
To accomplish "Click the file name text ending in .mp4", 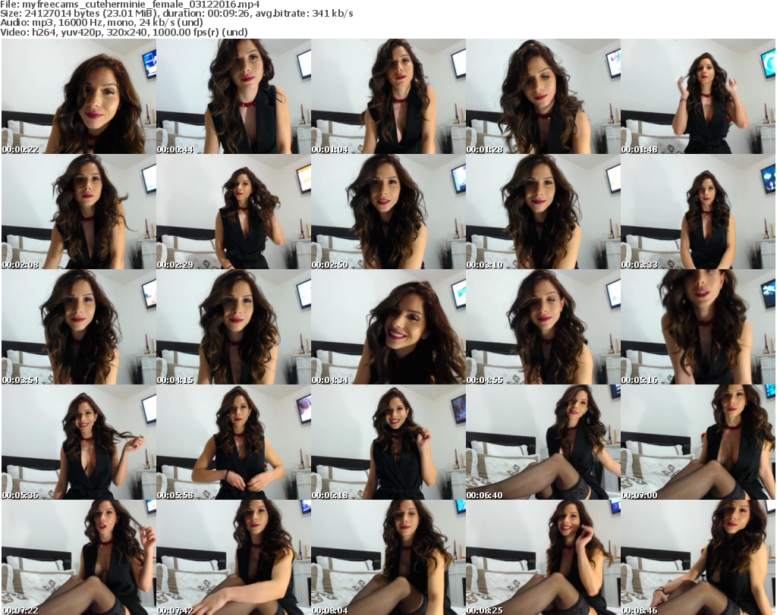I will 140,5.
